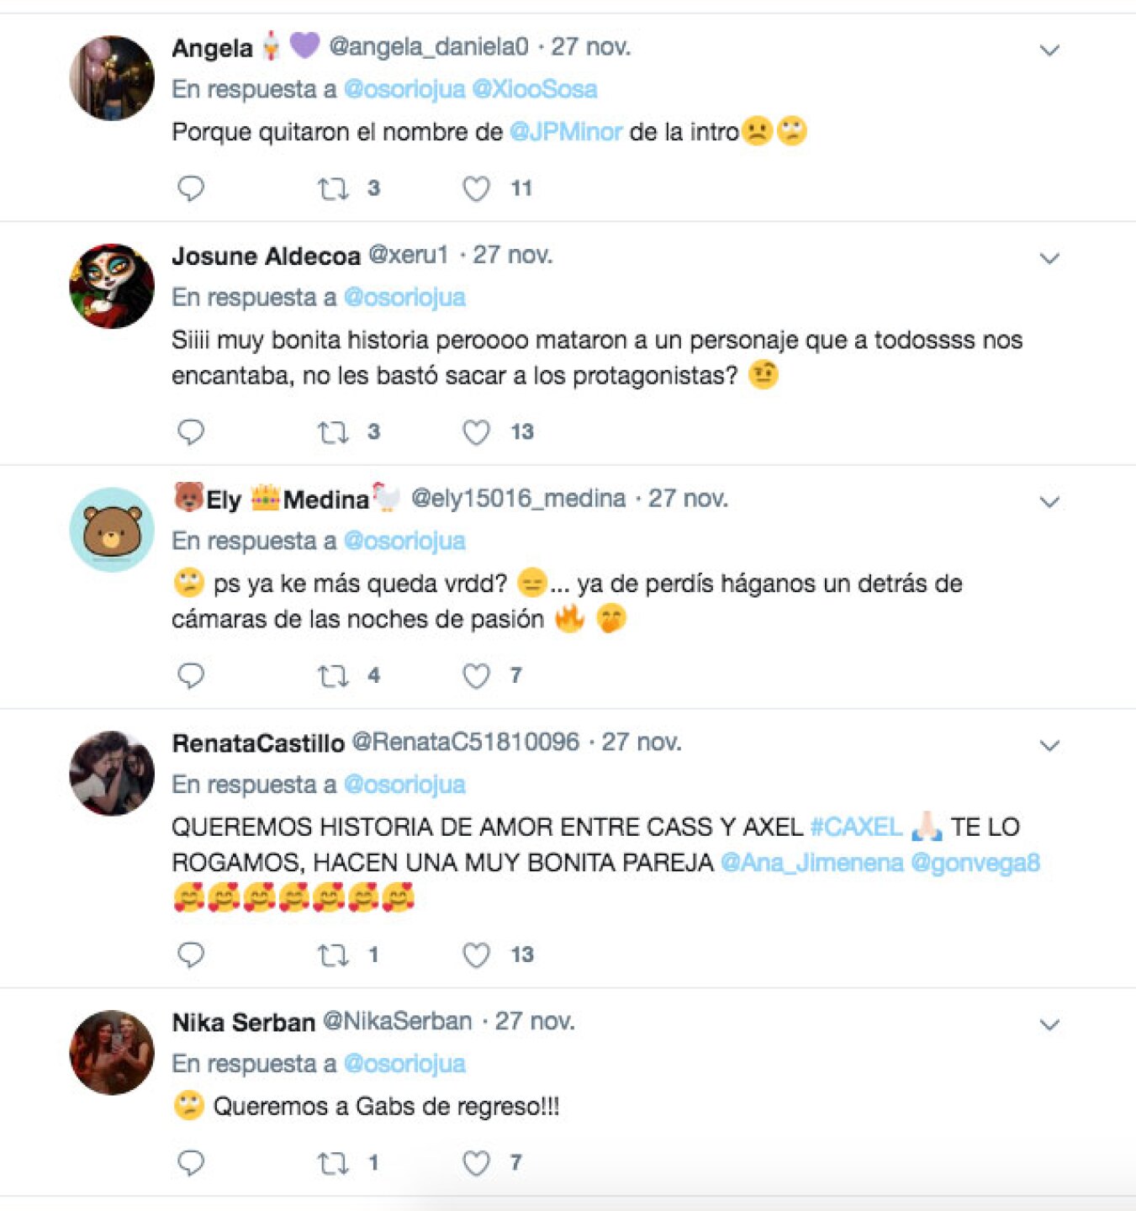1136x1211 pixels.
Task: Open options chevron on Angela's tweet
Action: [x=1049, y=50]
